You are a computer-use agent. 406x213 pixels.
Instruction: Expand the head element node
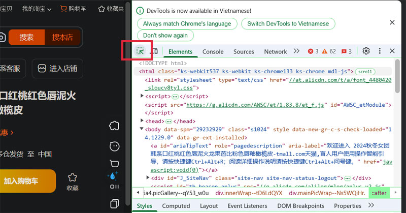click(x=142, y=120)
